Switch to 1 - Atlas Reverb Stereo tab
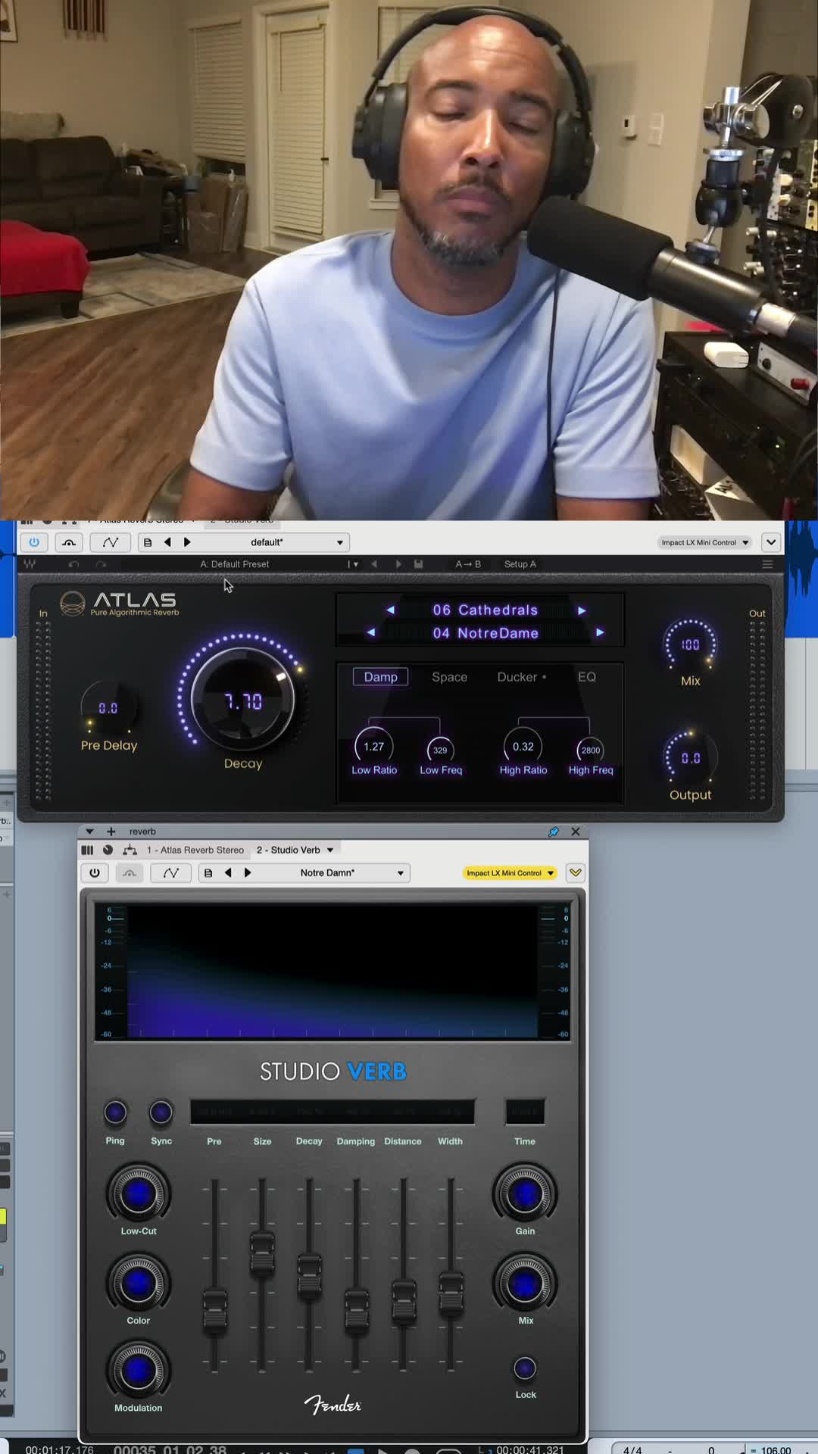Image resolution: width=818 pixels, height=1454 pixels. (x=195, y=850)
